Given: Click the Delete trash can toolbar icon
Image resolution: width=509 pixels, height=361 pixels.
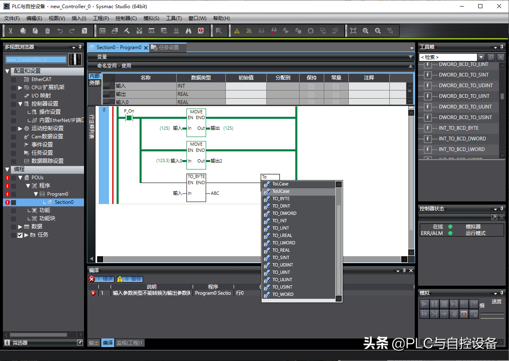Looking at the screenshot, I should [x=48, y=31].
